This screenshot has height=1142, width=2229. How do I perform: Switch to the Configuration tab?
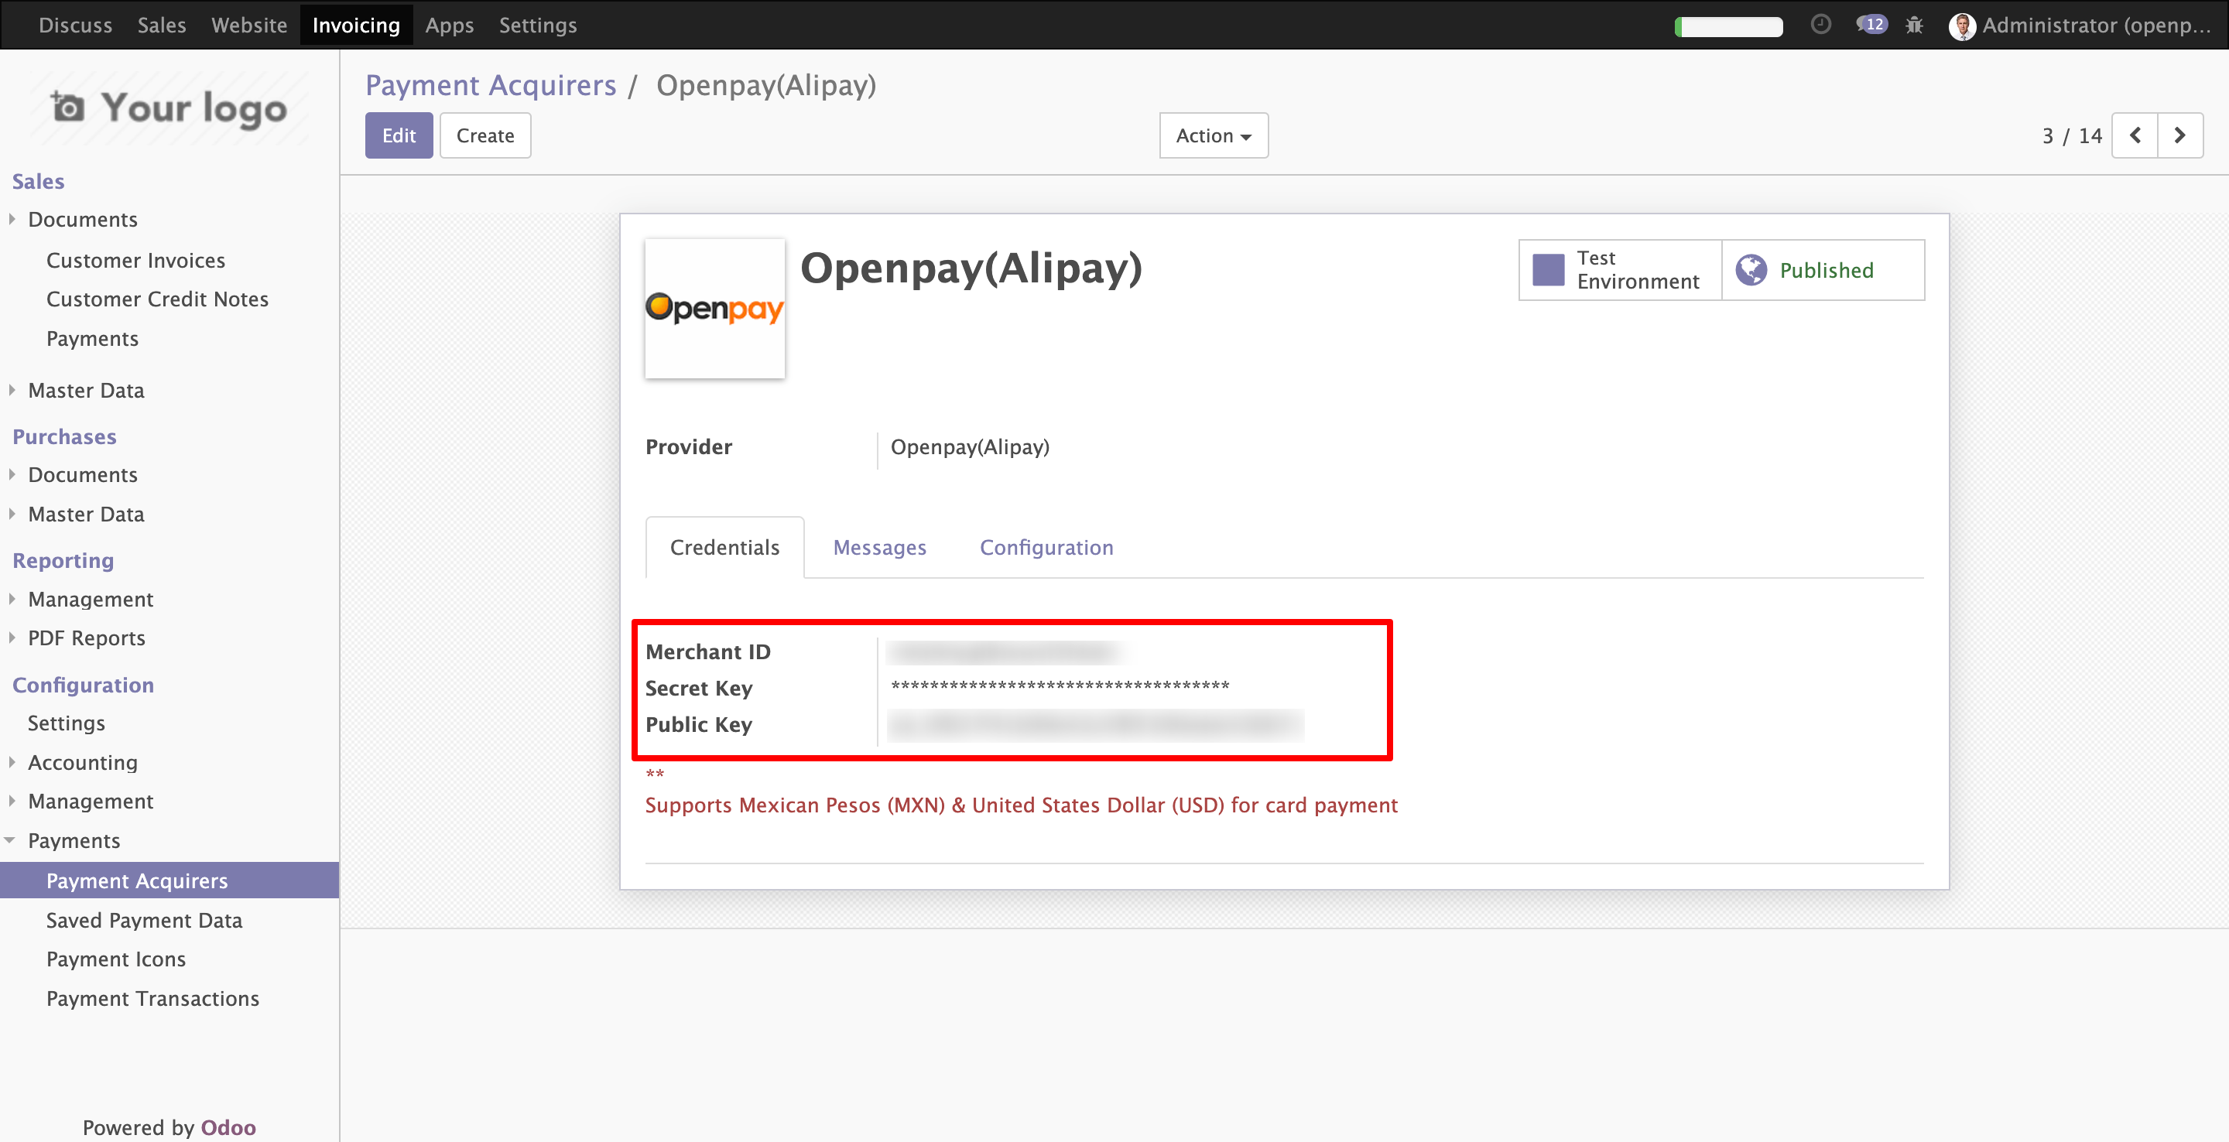tap(1046, 548)
